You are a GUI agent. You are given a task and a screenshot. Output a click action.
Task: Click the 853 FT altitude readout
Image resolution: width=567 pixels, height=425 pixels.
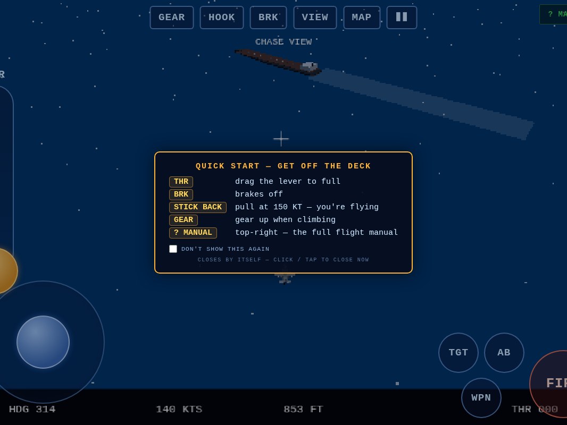pyautogui.click(x=303, y=409)
